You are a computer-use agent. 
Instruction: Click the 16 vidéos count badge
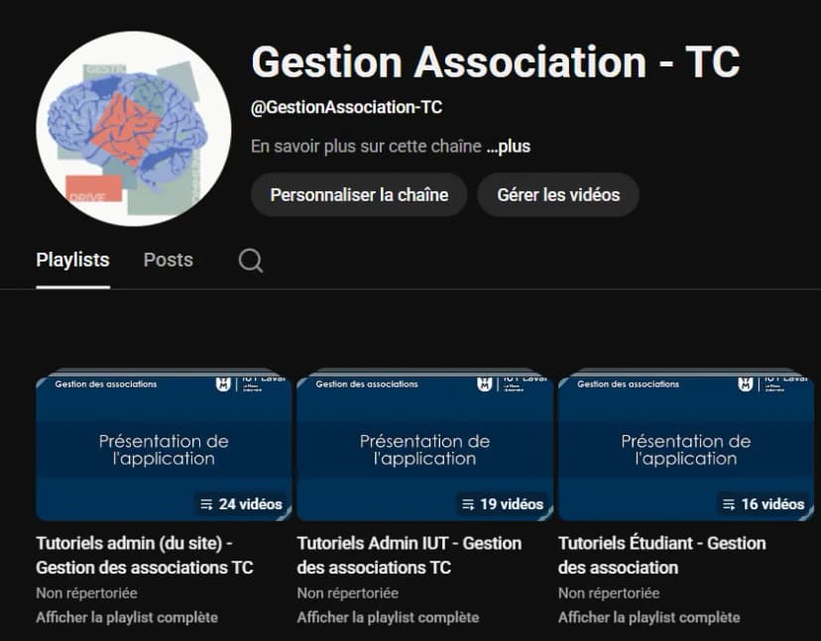(762, 503)
